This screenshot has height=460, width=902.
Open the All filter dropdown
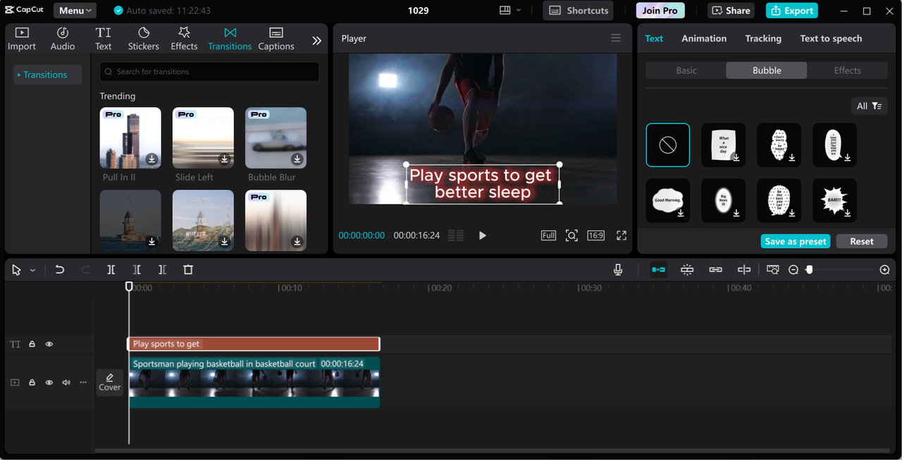869,106
